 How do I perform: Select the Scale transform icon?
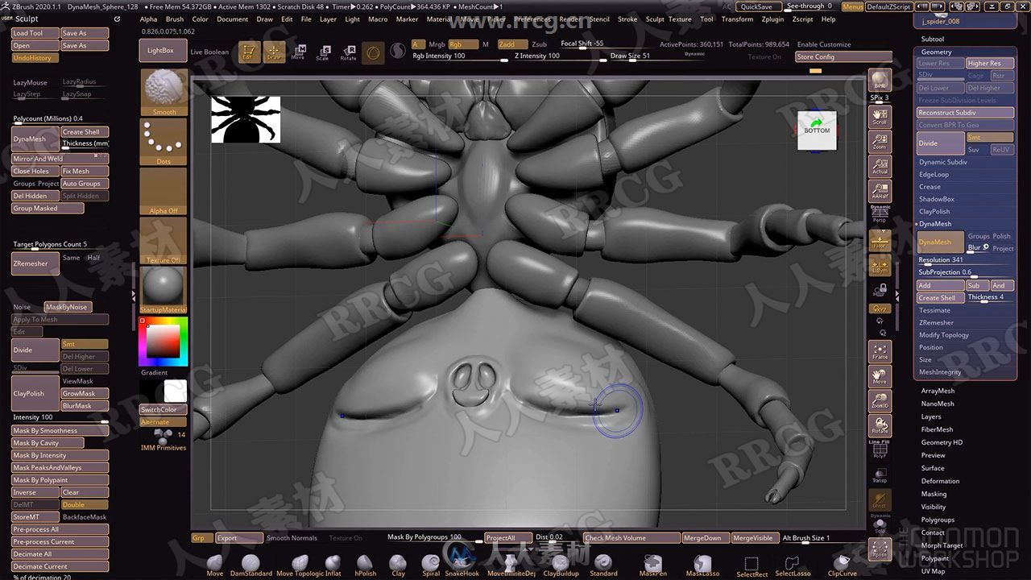click(x=322, y=52)
